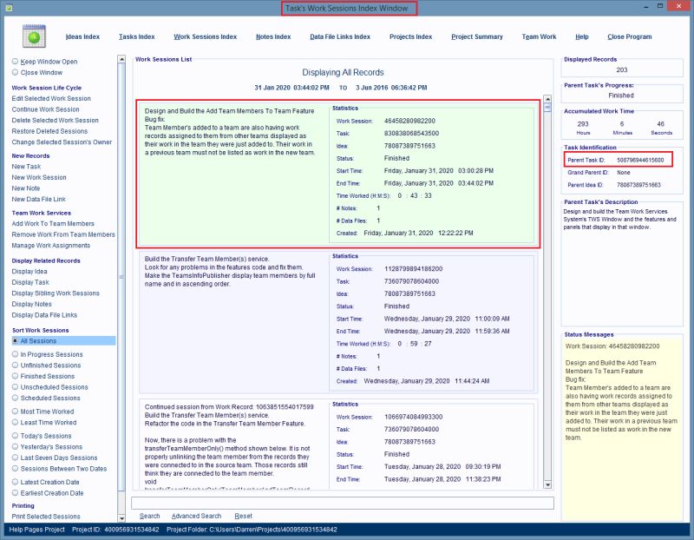Click the small window icon in the top-left corner
Viewport: 694px width, 540px height.
[x=9, y=8]
